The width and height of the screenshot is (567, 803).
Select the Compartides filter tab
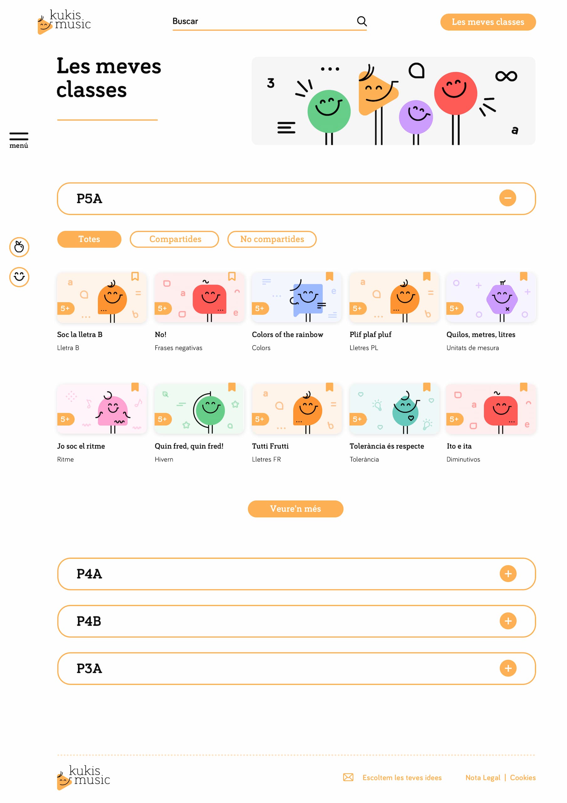(x=174, y=239)
